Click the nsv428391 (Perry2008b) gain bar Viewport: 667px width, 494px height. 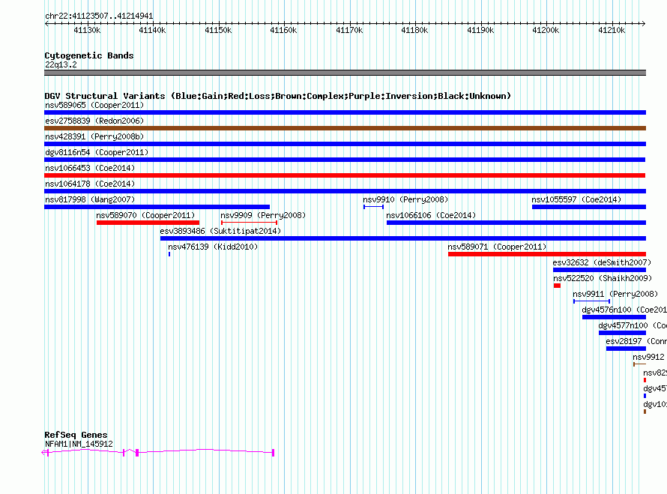(x=345, y=144)
